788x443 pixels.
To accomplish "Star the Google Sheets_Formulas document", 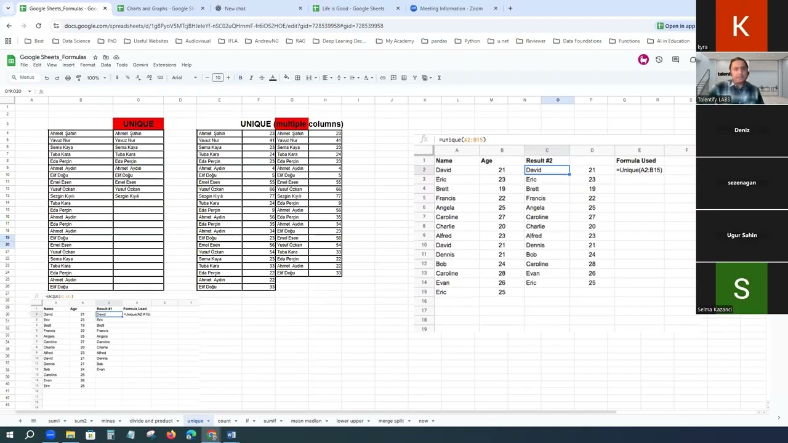I will pos(95,57).
